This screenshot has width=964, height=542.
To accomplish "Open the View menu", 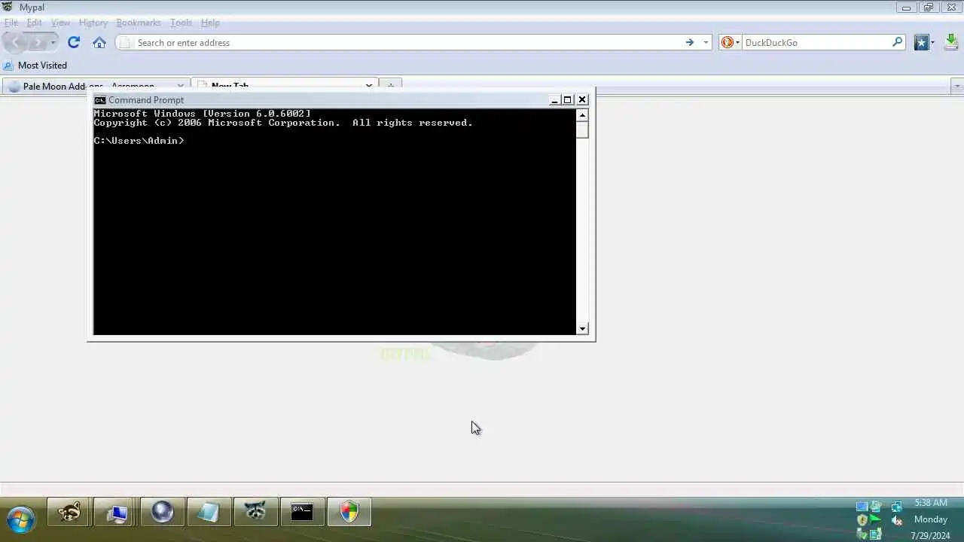I will coord(60,23).
